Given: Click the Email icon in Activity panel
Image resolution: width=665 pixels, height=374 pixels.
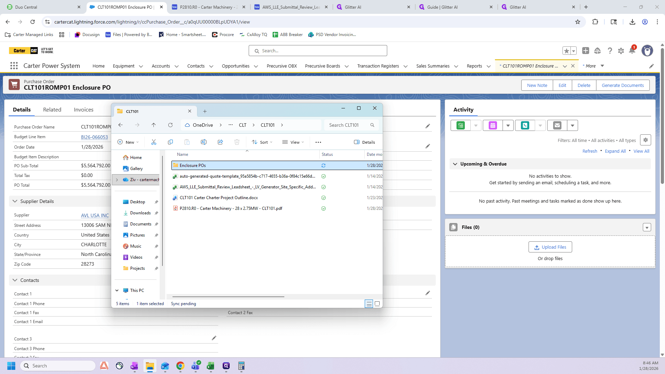Looking at the screenshot, I should (557, 125).
